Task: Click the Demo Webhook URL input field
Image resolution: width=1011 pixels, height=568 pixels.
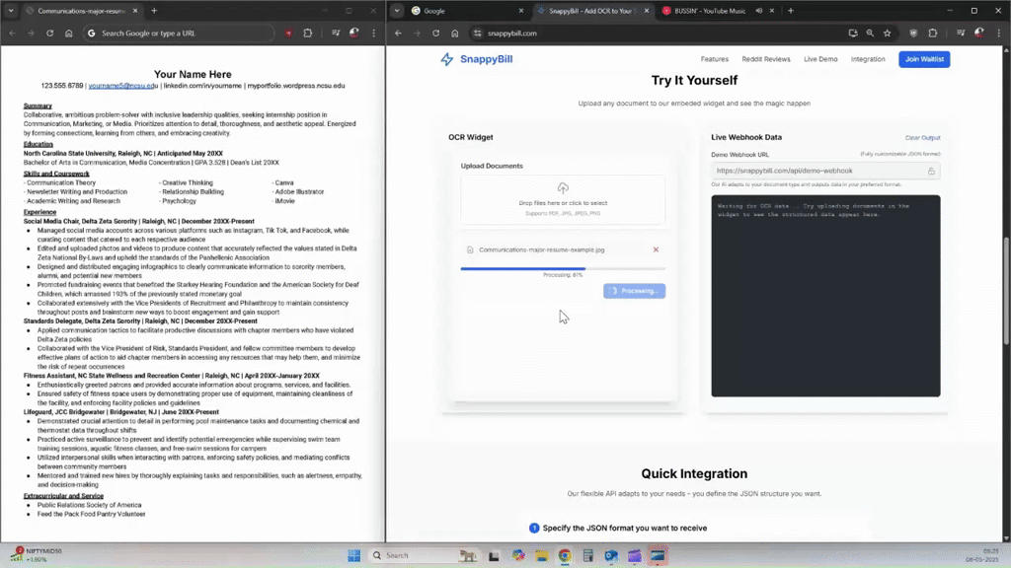Action: (x=825, y=171)
